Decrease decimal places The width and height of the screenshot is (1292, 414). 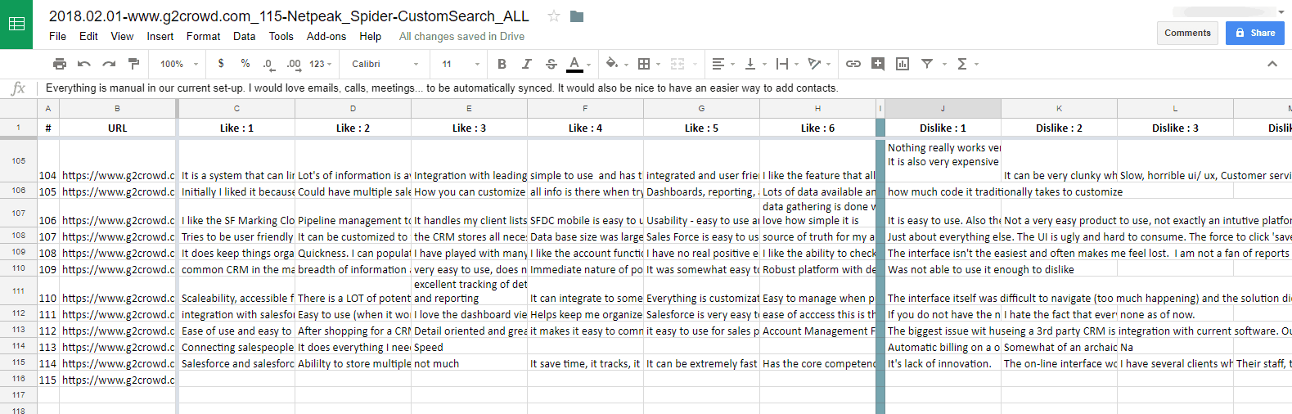[268, 64]
